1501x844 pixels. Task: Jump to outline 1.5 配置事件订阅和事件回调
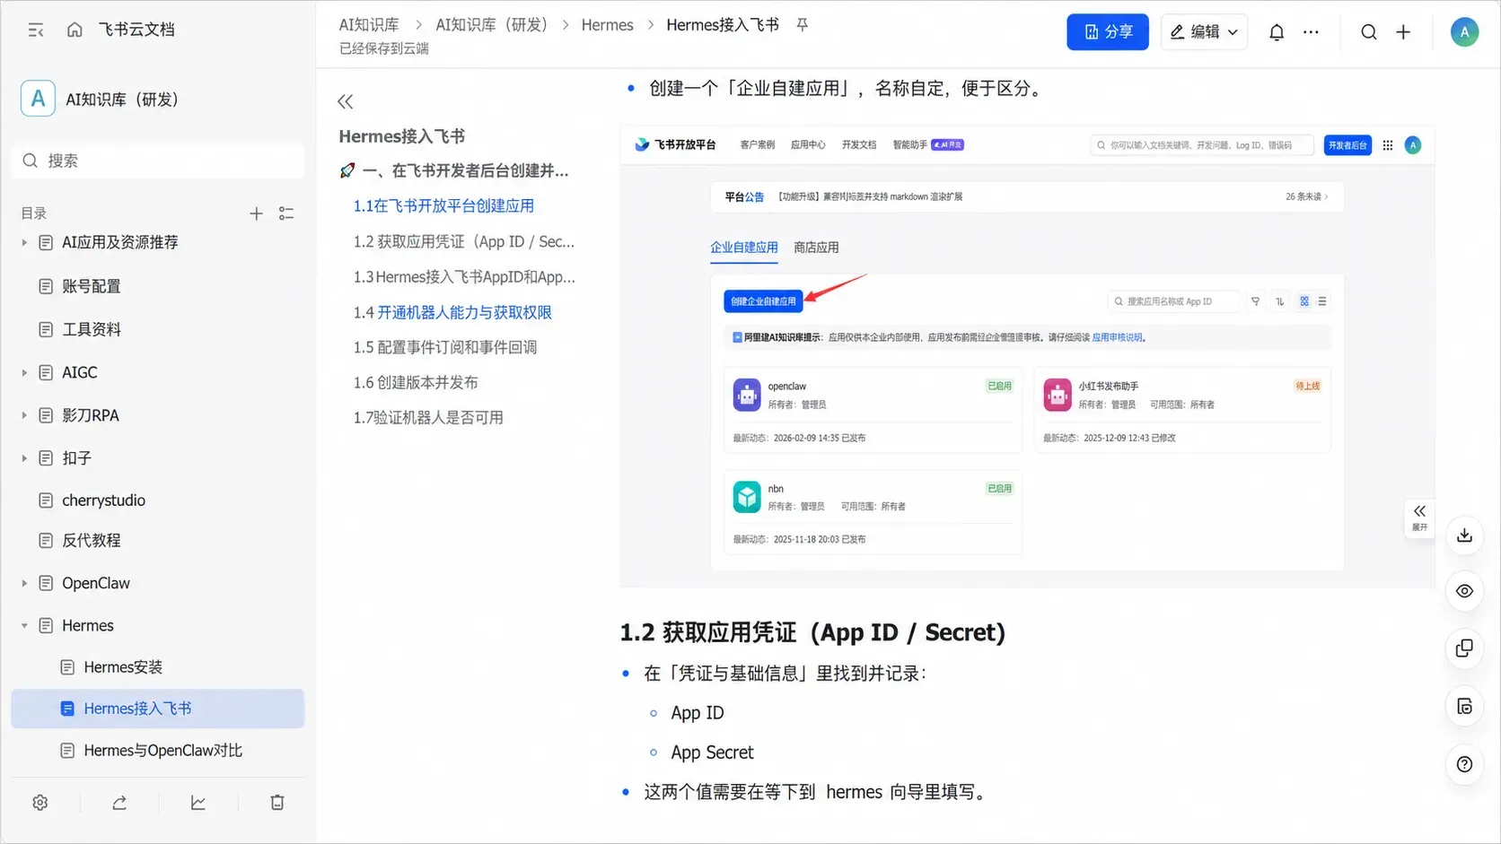coord(444,347)
